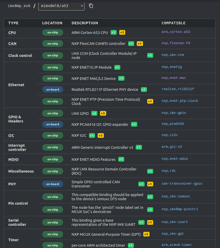Screen dimensions: 220x248
Task: Go to nxp,imx-gpt binding
Action: 173,234
